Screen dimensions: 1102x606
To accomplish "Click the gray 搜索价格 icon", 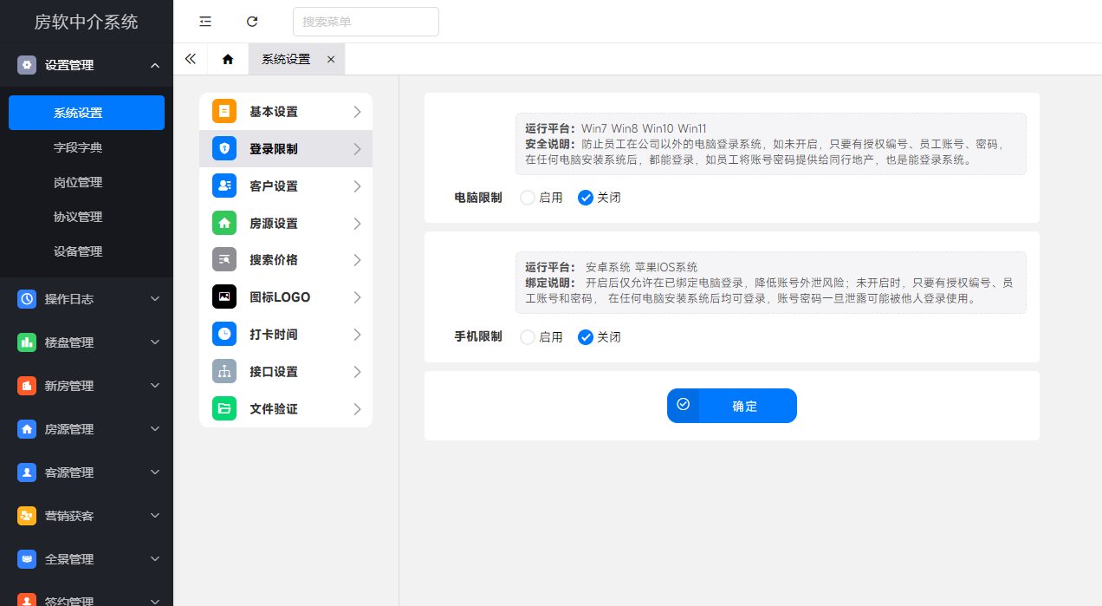I will pos(224,259).
